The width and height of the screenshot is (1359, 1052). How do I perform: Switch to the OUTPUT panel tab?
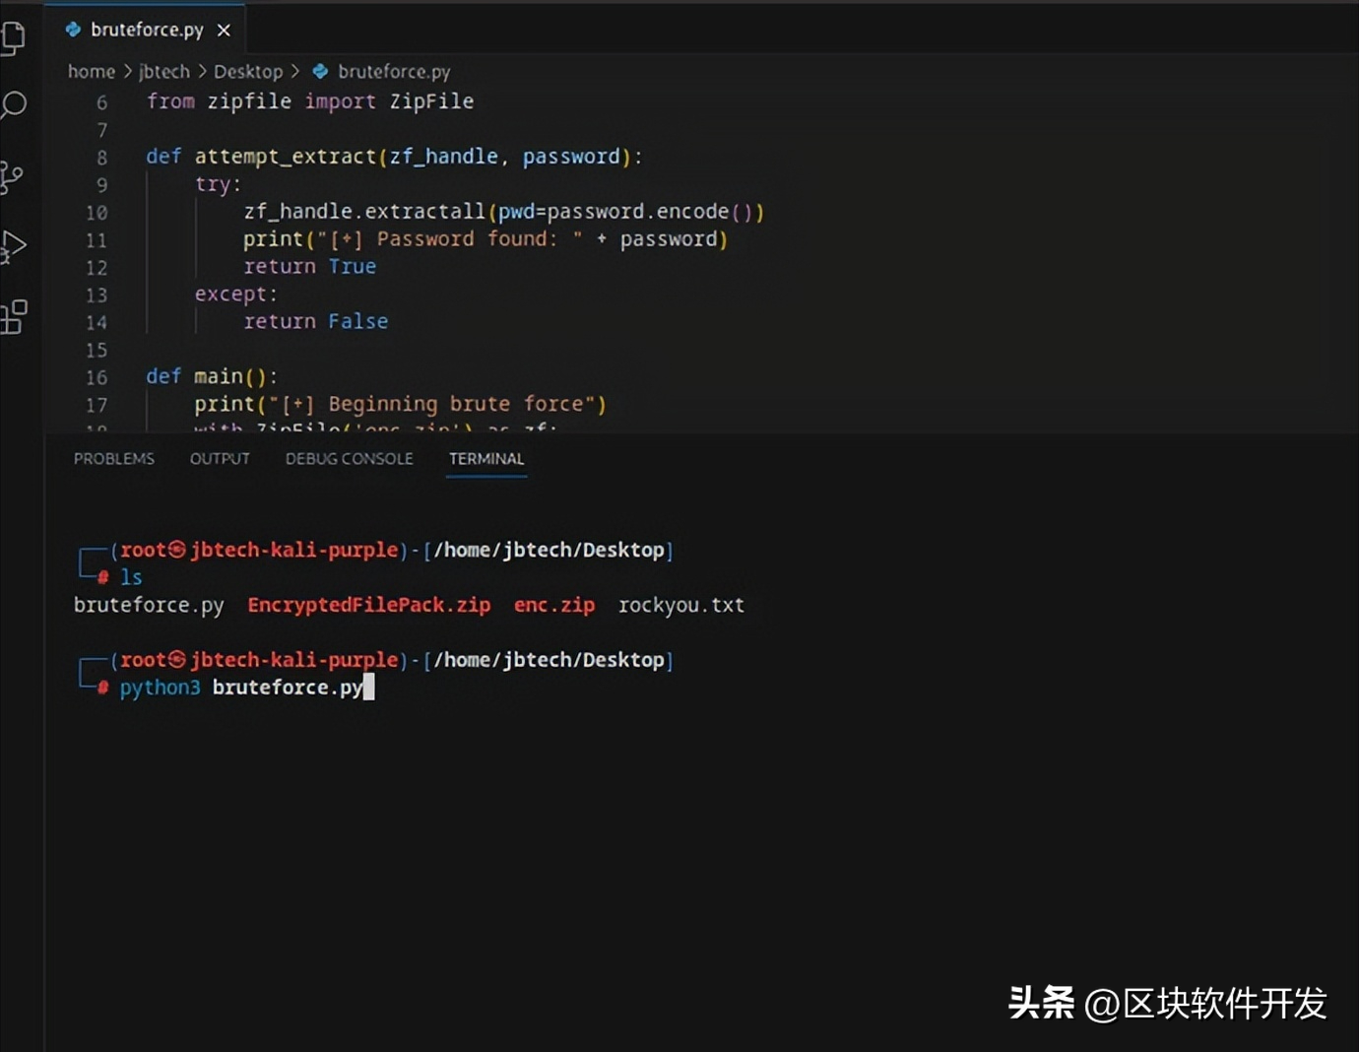pos(220,459)
